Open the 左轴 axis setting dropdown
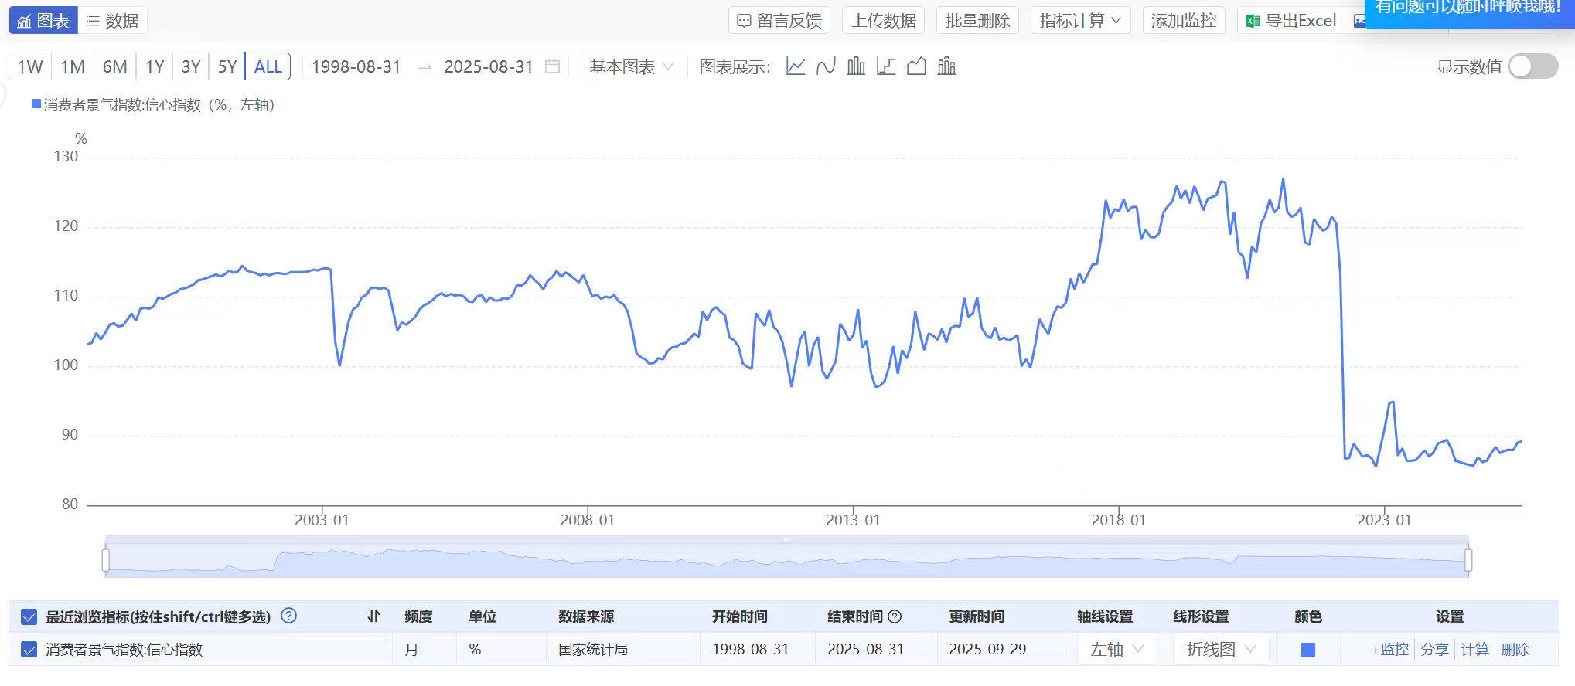The height and width of the screenshot is (686, 1575). 1116,650
